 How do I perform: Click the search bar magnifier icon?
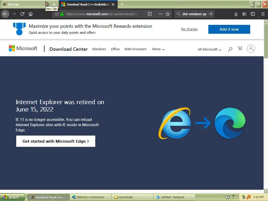(x=178, y=14)
